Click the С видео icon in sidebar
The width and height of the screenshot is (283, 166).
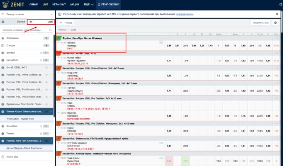click(3, 46)
